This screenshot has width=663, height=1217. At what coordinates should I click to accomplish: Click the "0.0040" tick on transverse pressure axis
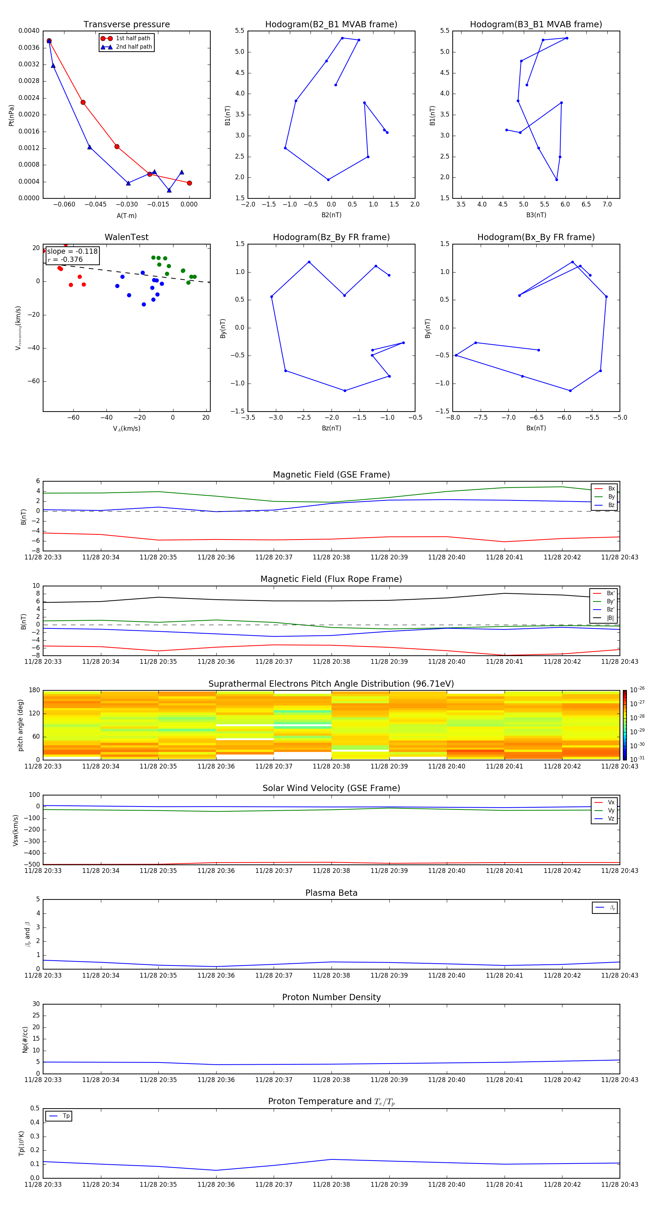pyautogui.click(x=29, y=31)
